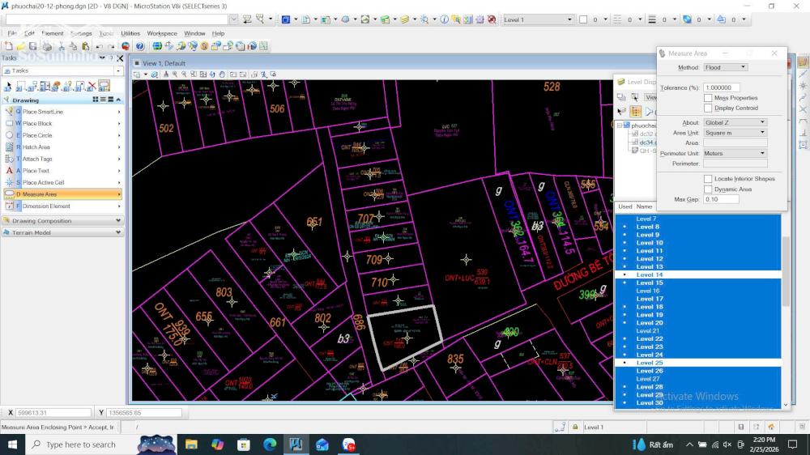
Task: Pick the Place Text tool
Action: tap(36, 171)
